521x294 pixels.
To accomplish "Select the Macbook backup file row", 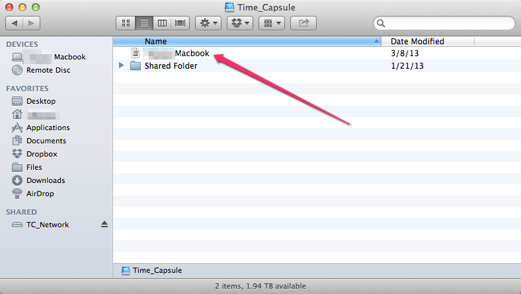I will pos(317,53).
